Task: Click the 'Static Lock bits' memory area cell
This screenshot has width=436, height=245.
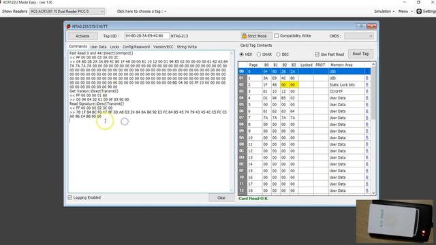Action: [346, 84]
